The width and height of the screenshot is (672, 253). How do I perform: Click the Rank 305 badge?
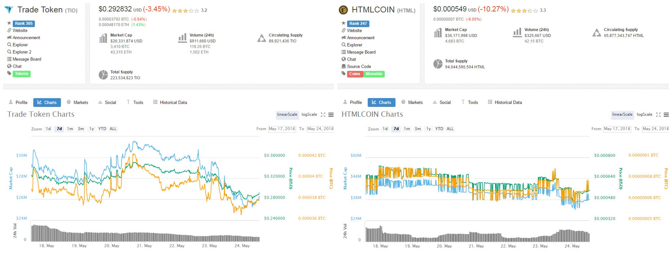(x=24, y=24)
